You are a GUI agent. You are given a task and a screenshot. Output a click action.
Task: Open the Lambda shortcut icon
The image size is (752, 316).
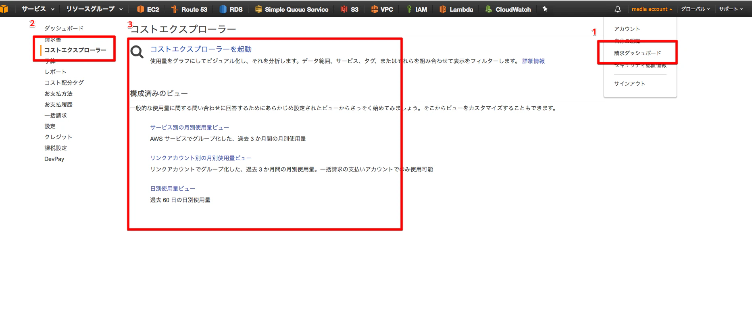[443, 9]
